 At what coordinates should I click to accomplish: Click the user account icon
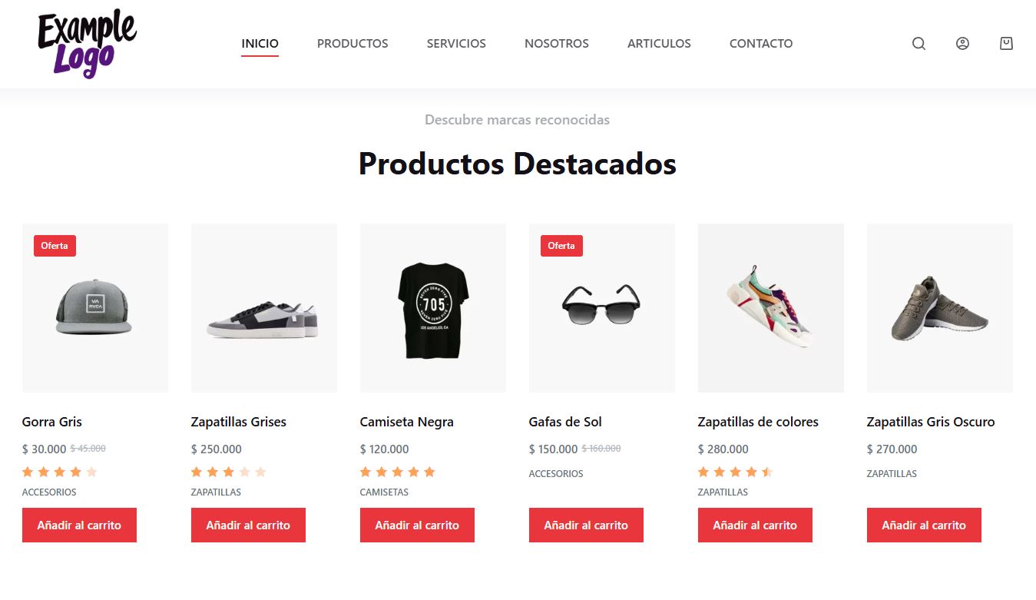coord(962,44)
